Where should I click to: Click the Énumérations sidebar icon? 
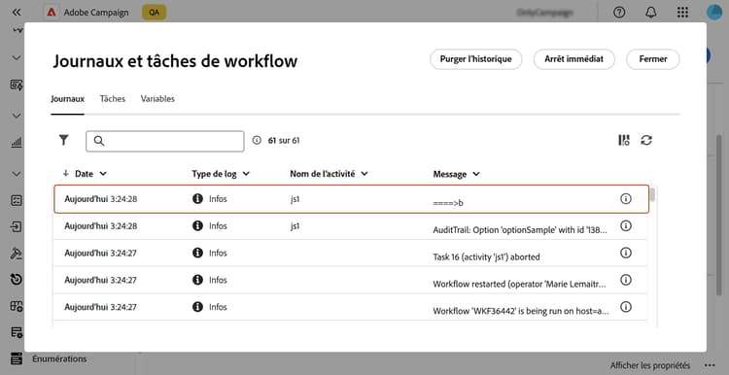[17, 358]
